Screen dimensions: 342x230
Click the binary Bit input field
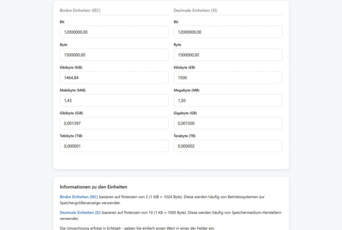click(x=114, y=32)
